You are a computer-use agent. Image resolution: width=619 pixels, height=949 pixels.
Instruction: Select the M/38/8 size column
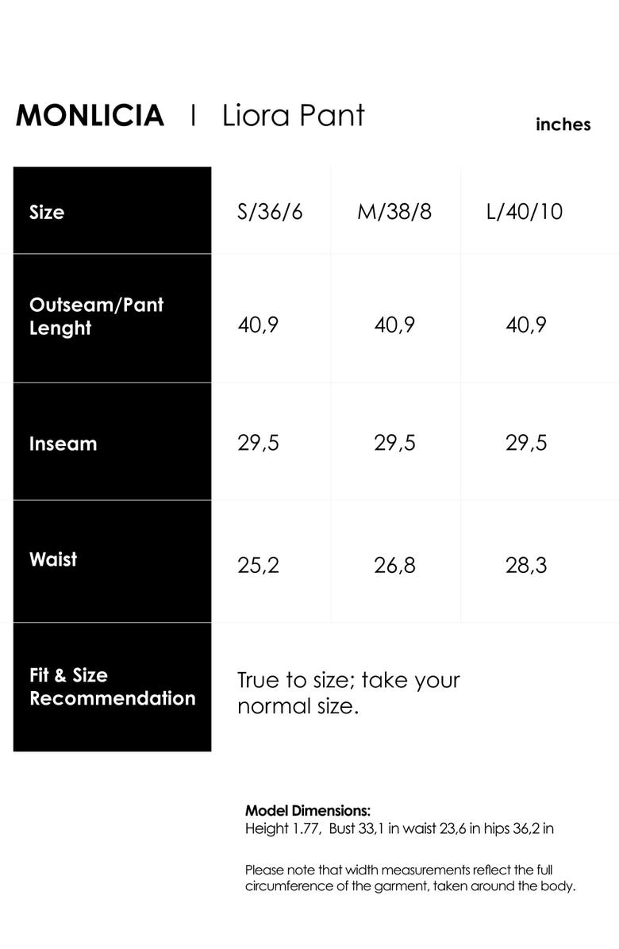(394, 212)
